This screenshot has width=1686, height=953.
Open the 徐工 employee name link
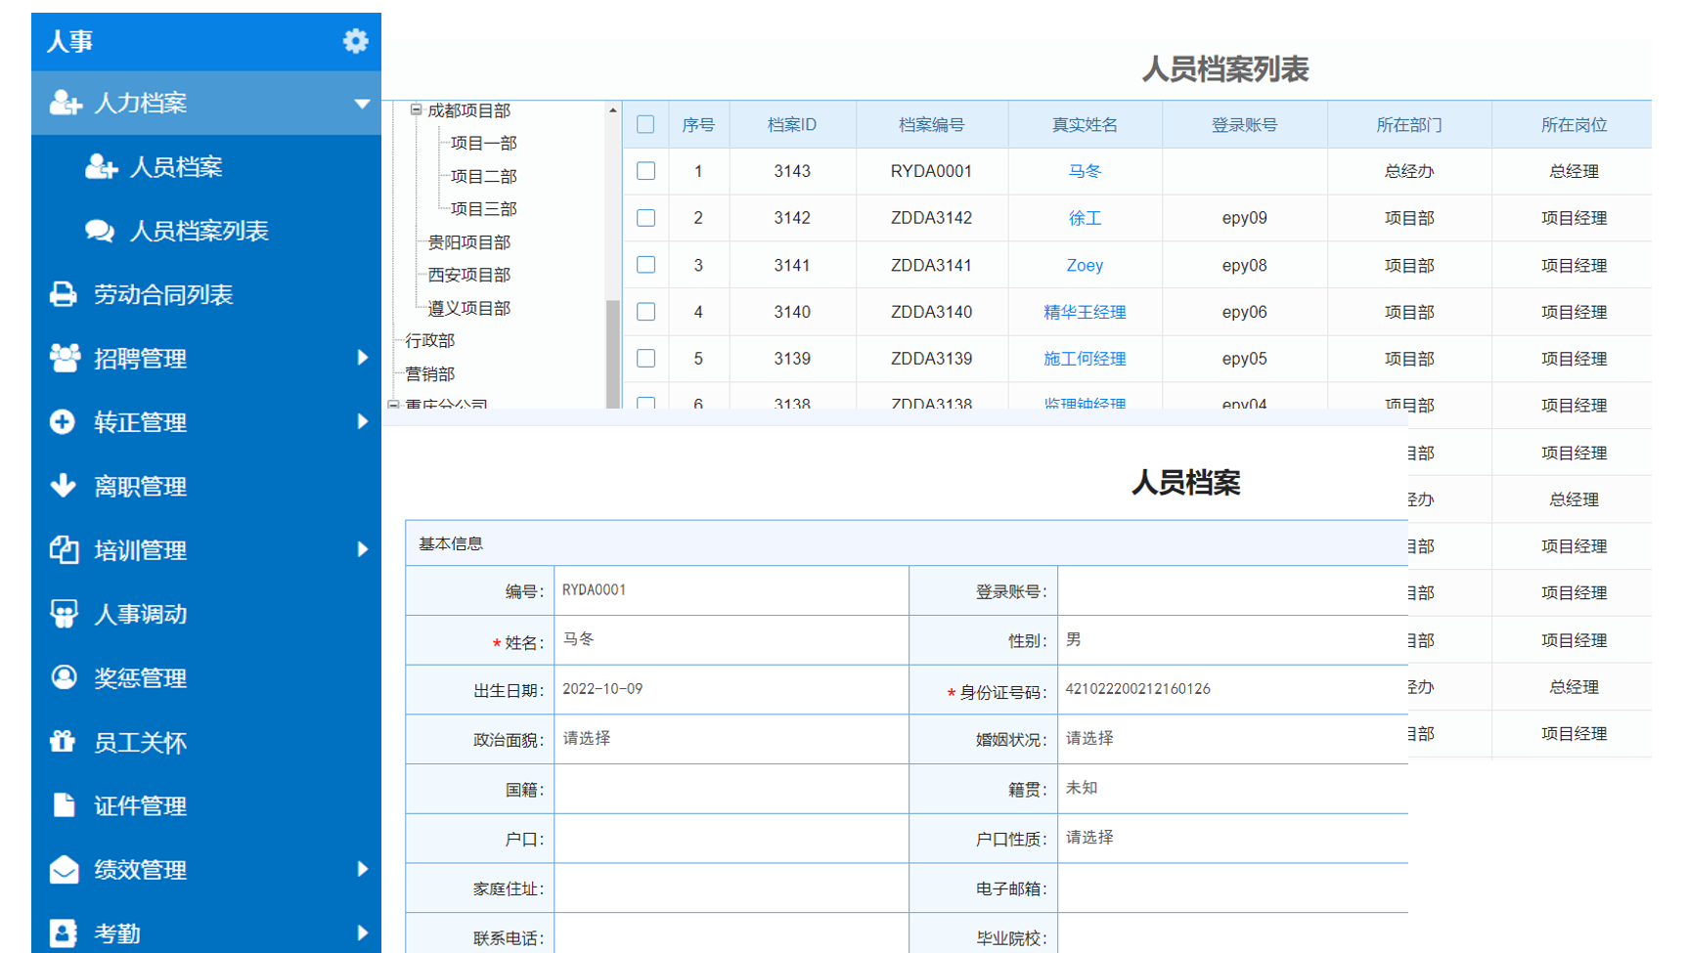(1084, 218)
